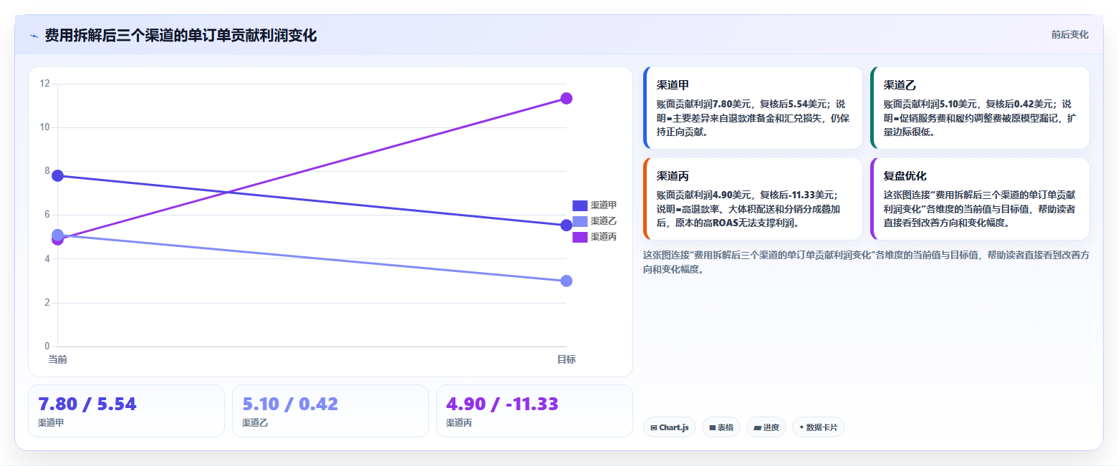1118x466 pixels.
Task: Click the lightning icon beside the title
Action: [x=34, y=36]
